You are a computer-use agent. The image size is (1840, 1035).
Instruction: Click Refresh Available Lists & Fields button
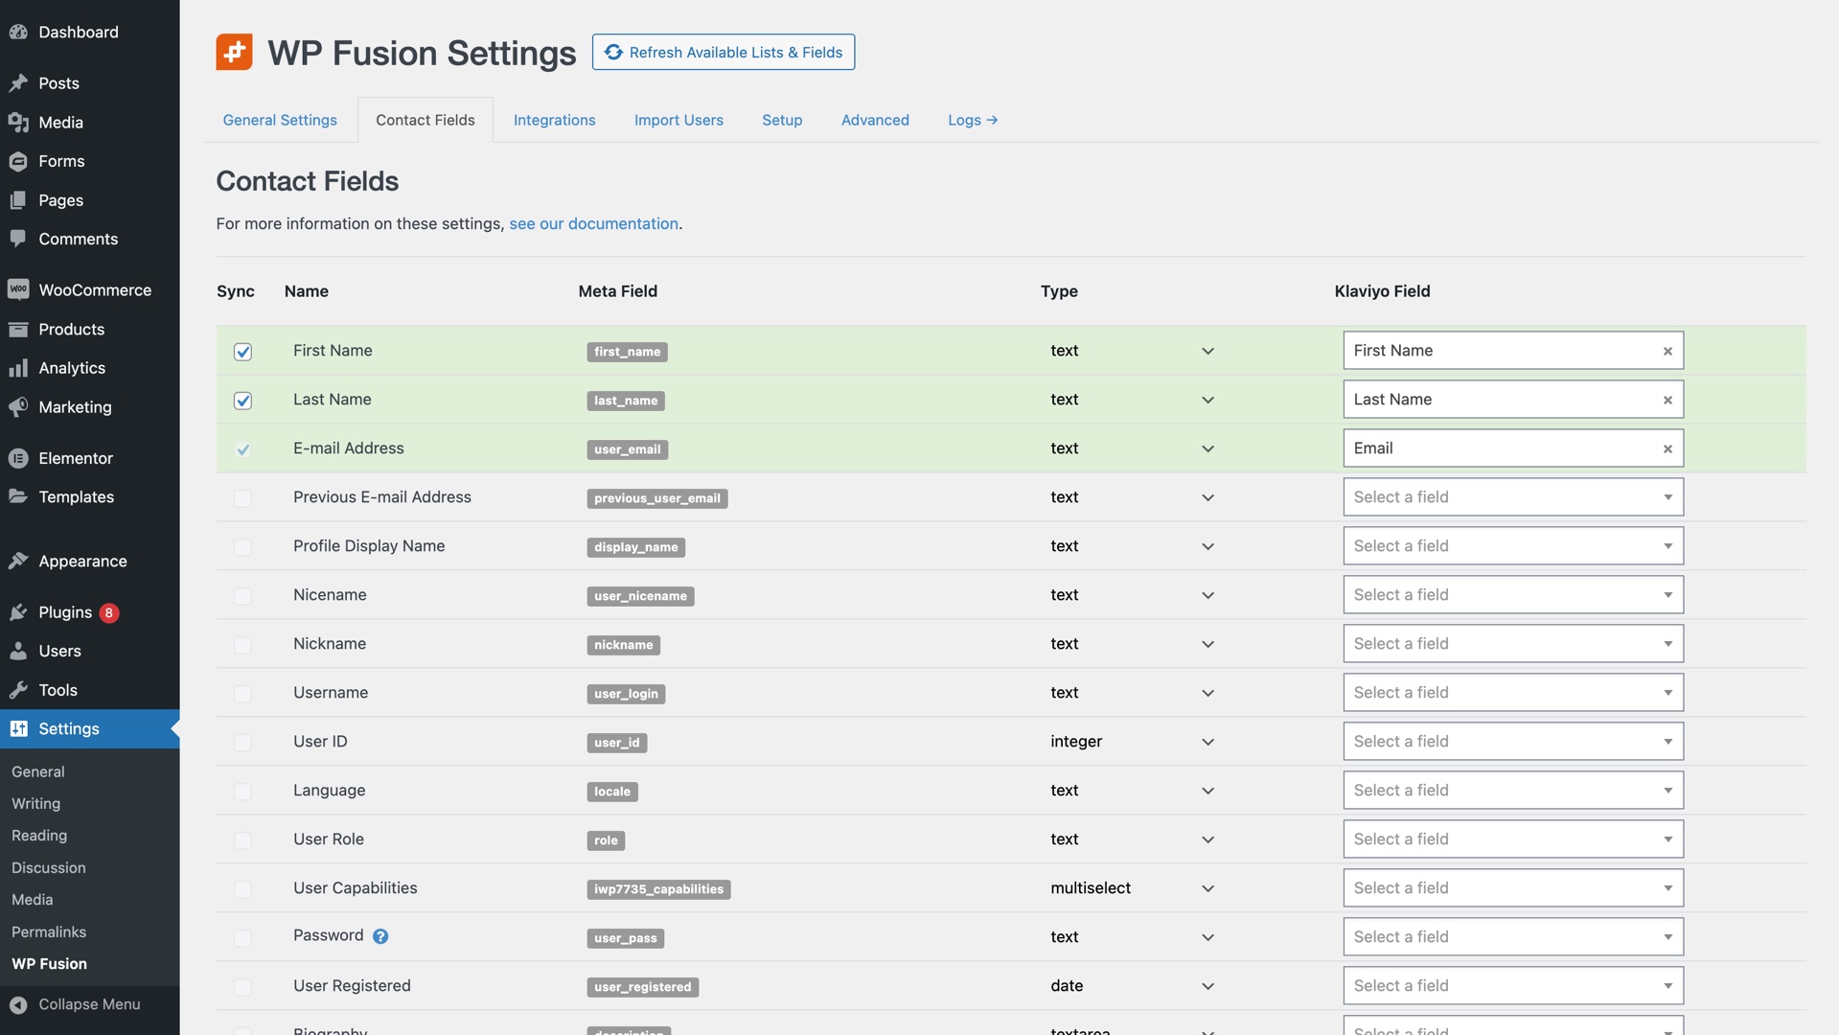click(x=724, y=52)
